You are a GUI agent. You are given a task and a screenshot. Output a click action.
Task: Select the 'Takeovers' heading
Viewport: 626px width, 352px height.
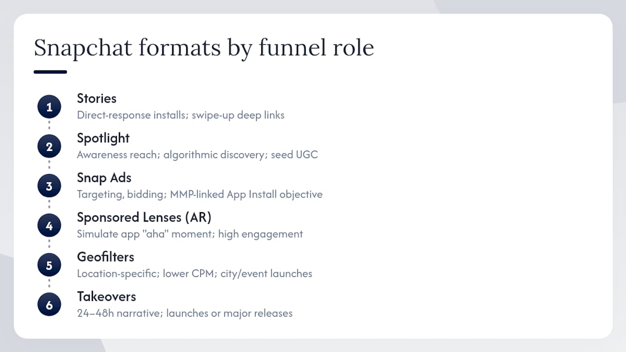coord(107,296)
